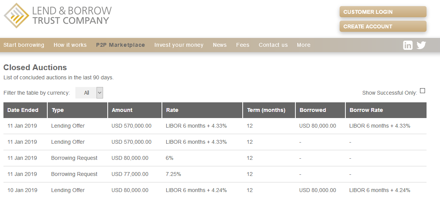Click the Create Account button

click(383, 26)
